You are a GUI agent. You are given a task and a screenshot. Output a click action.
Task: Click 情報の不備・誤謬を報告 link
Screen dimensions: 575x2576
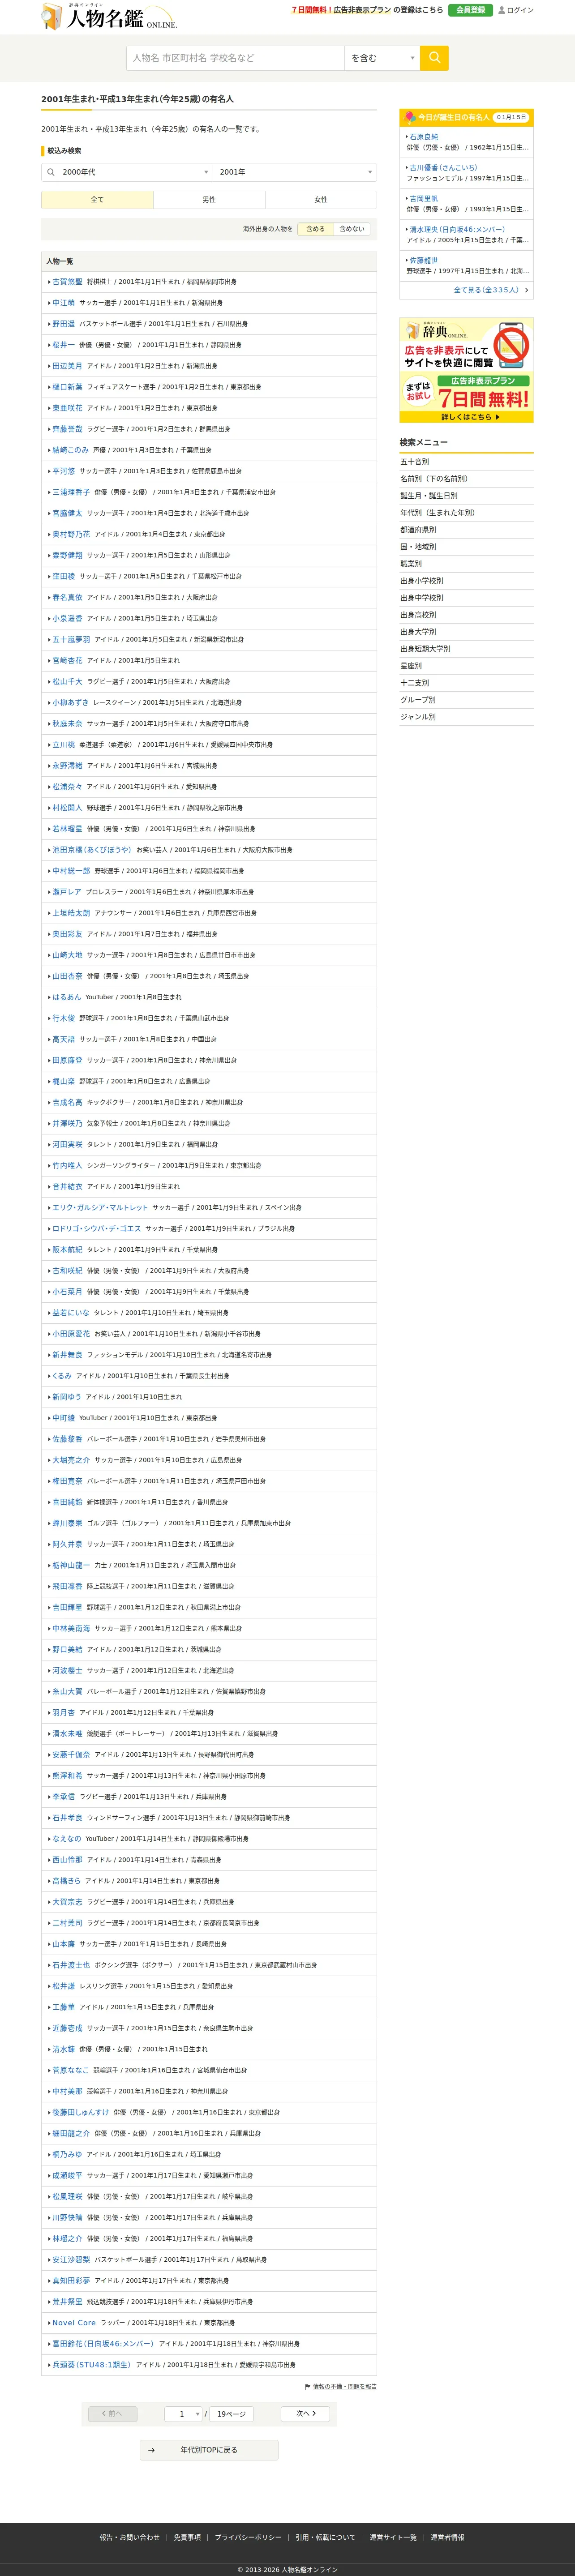point(345,2387)
